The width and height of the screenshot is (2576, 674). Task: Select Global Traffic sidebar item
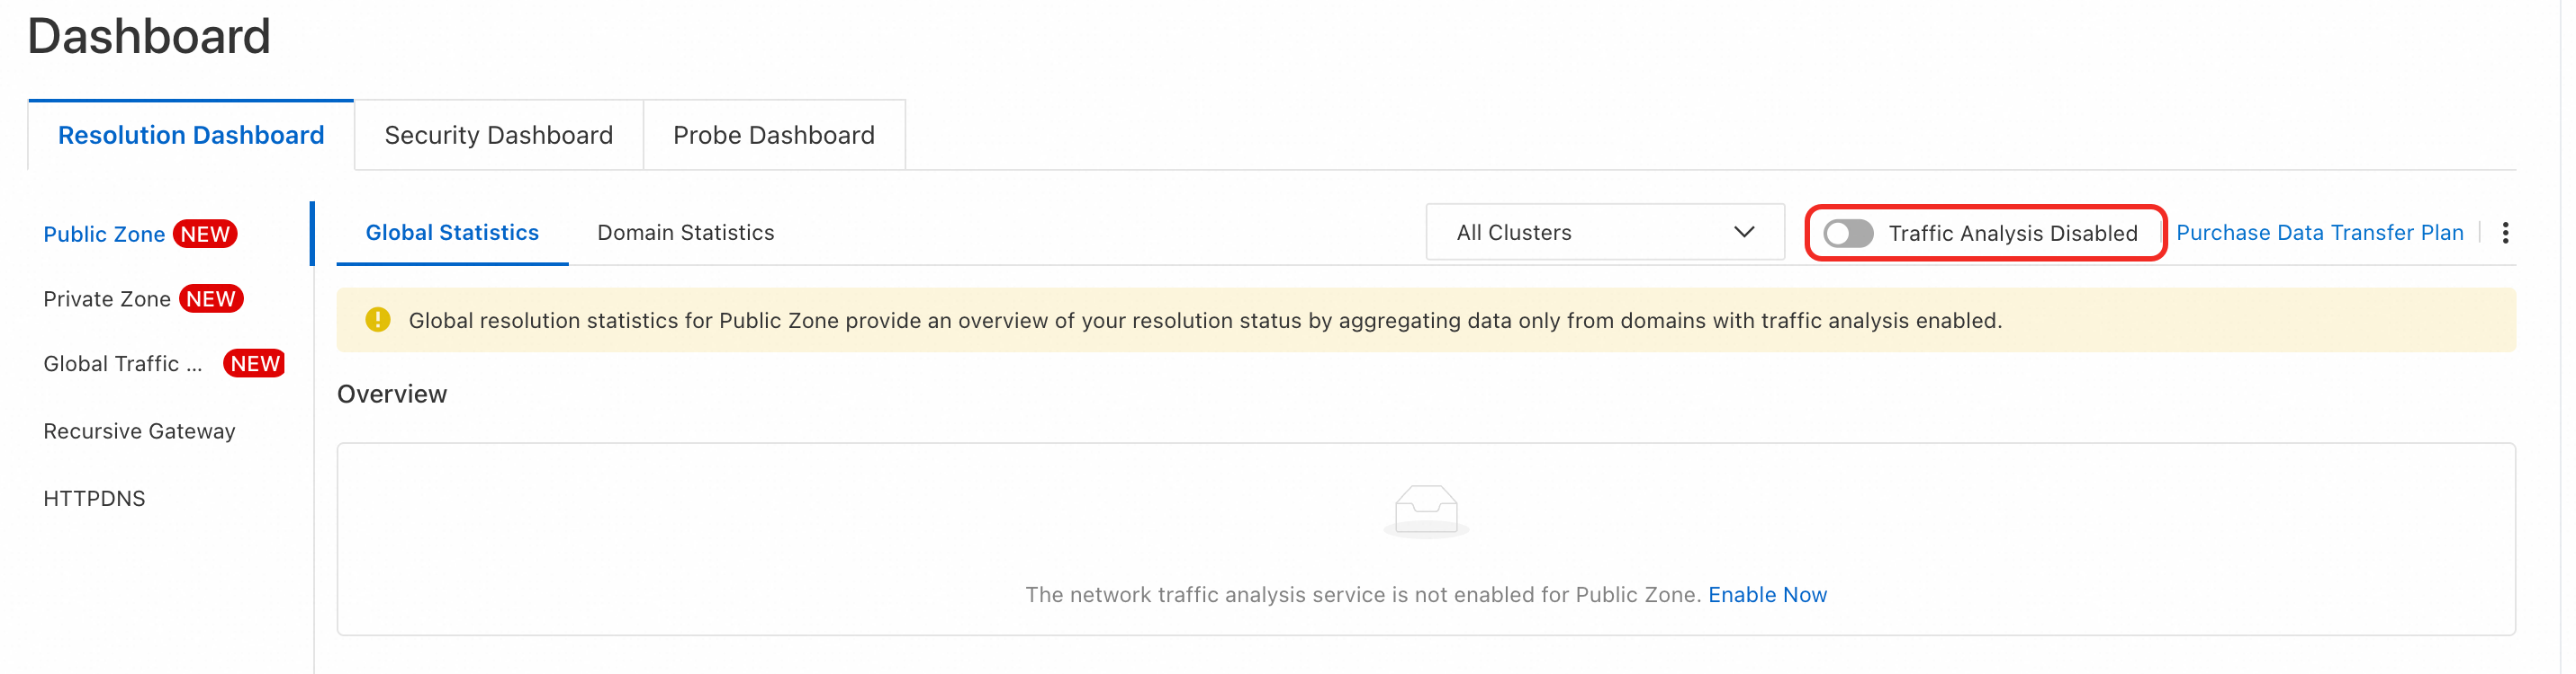[122, 363]
